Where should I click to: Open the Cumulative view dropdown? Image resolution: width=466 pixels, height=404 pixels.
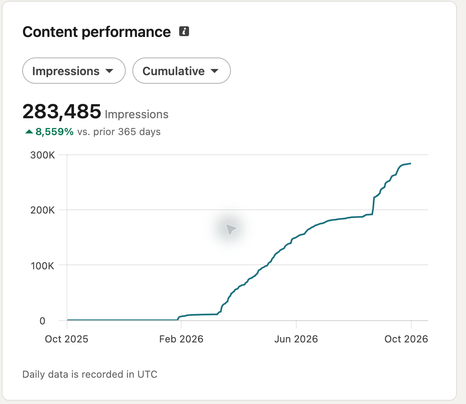coord(181,71)
